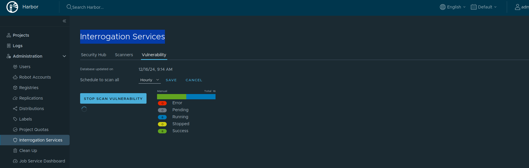Switch to the Security Hub tab
Image resolution: width=529 pixels, height=168 pixels.
click(94, 55)
